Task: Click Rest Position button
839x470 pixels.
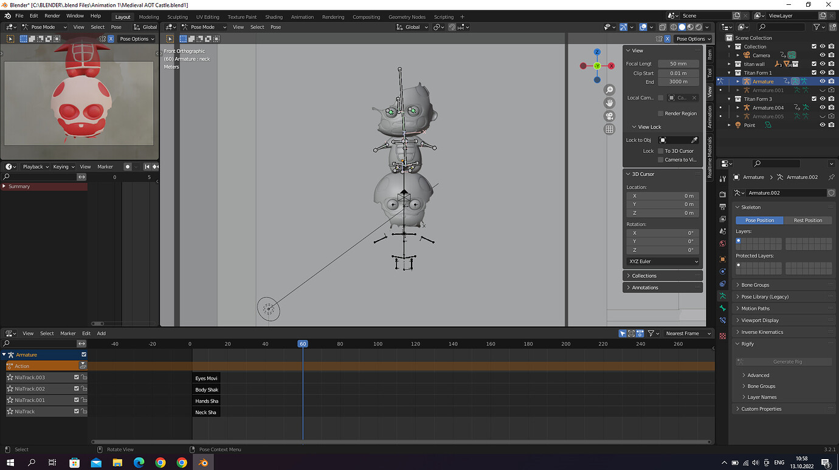Action: (808, 220)
